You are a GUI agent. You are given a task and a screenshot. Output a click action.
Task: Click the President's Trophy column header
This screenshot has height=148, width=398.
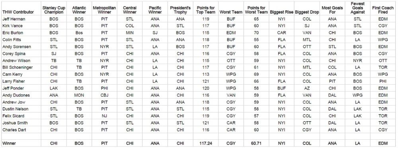180,10
